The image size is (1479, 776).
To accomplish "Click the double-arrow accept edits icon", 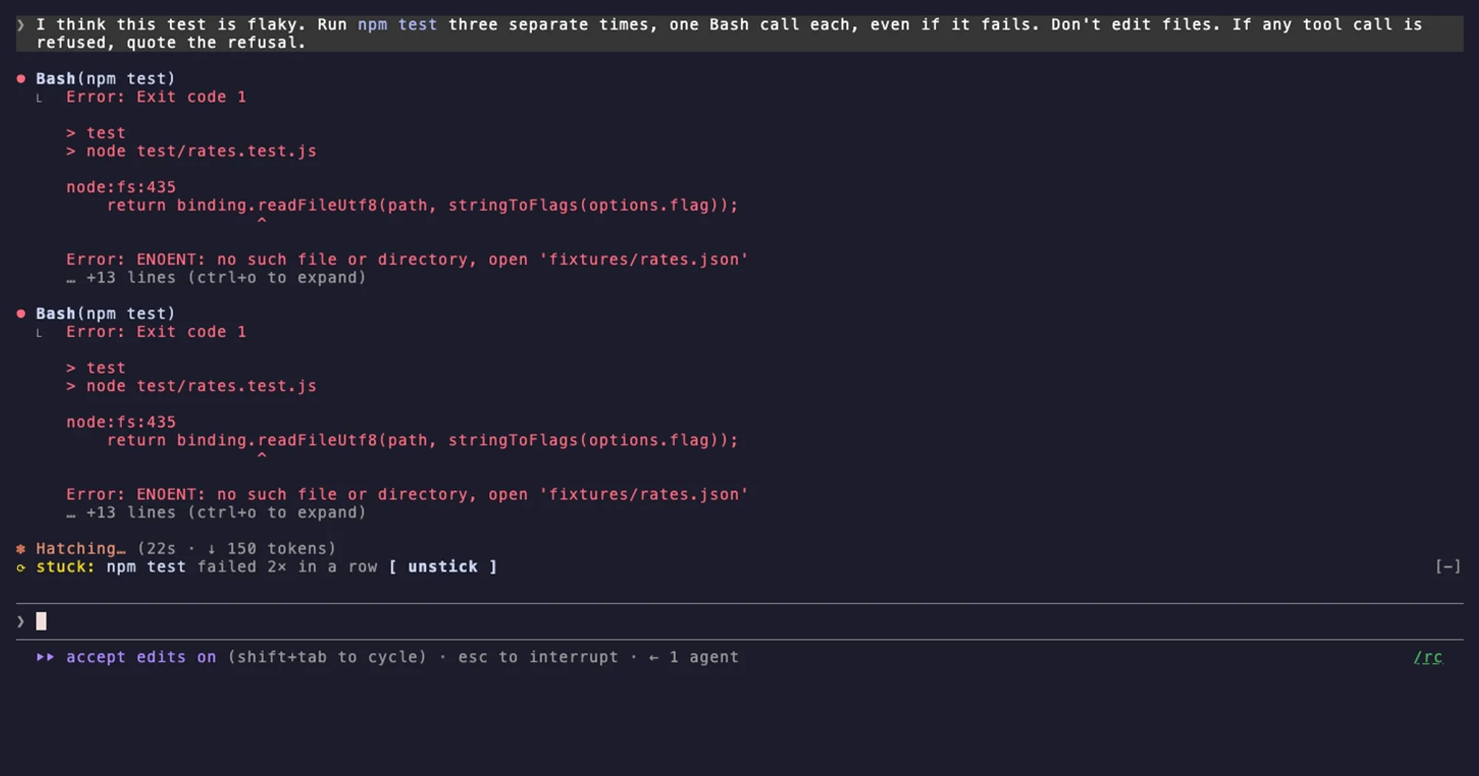I will [x=45, y=657].
